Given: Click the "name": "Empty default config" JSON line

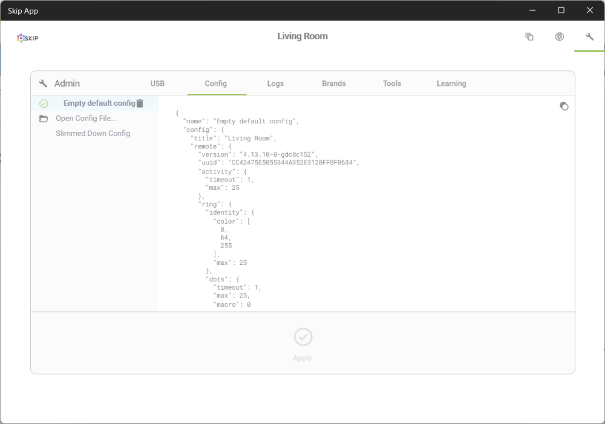Looking at the screenshot, I should 241,121.
